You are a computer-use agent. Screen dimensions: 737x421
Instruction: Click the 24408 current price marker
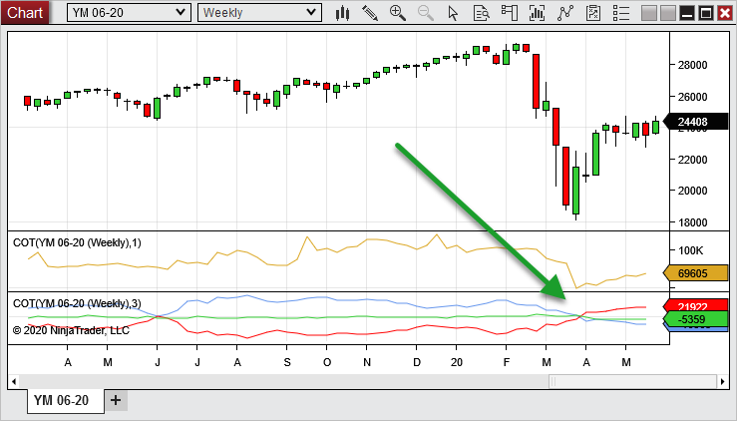[692, 124]
